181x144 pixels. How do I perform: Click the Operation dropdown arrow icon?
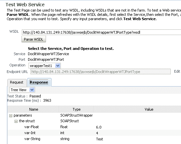(x=58, y=66)
